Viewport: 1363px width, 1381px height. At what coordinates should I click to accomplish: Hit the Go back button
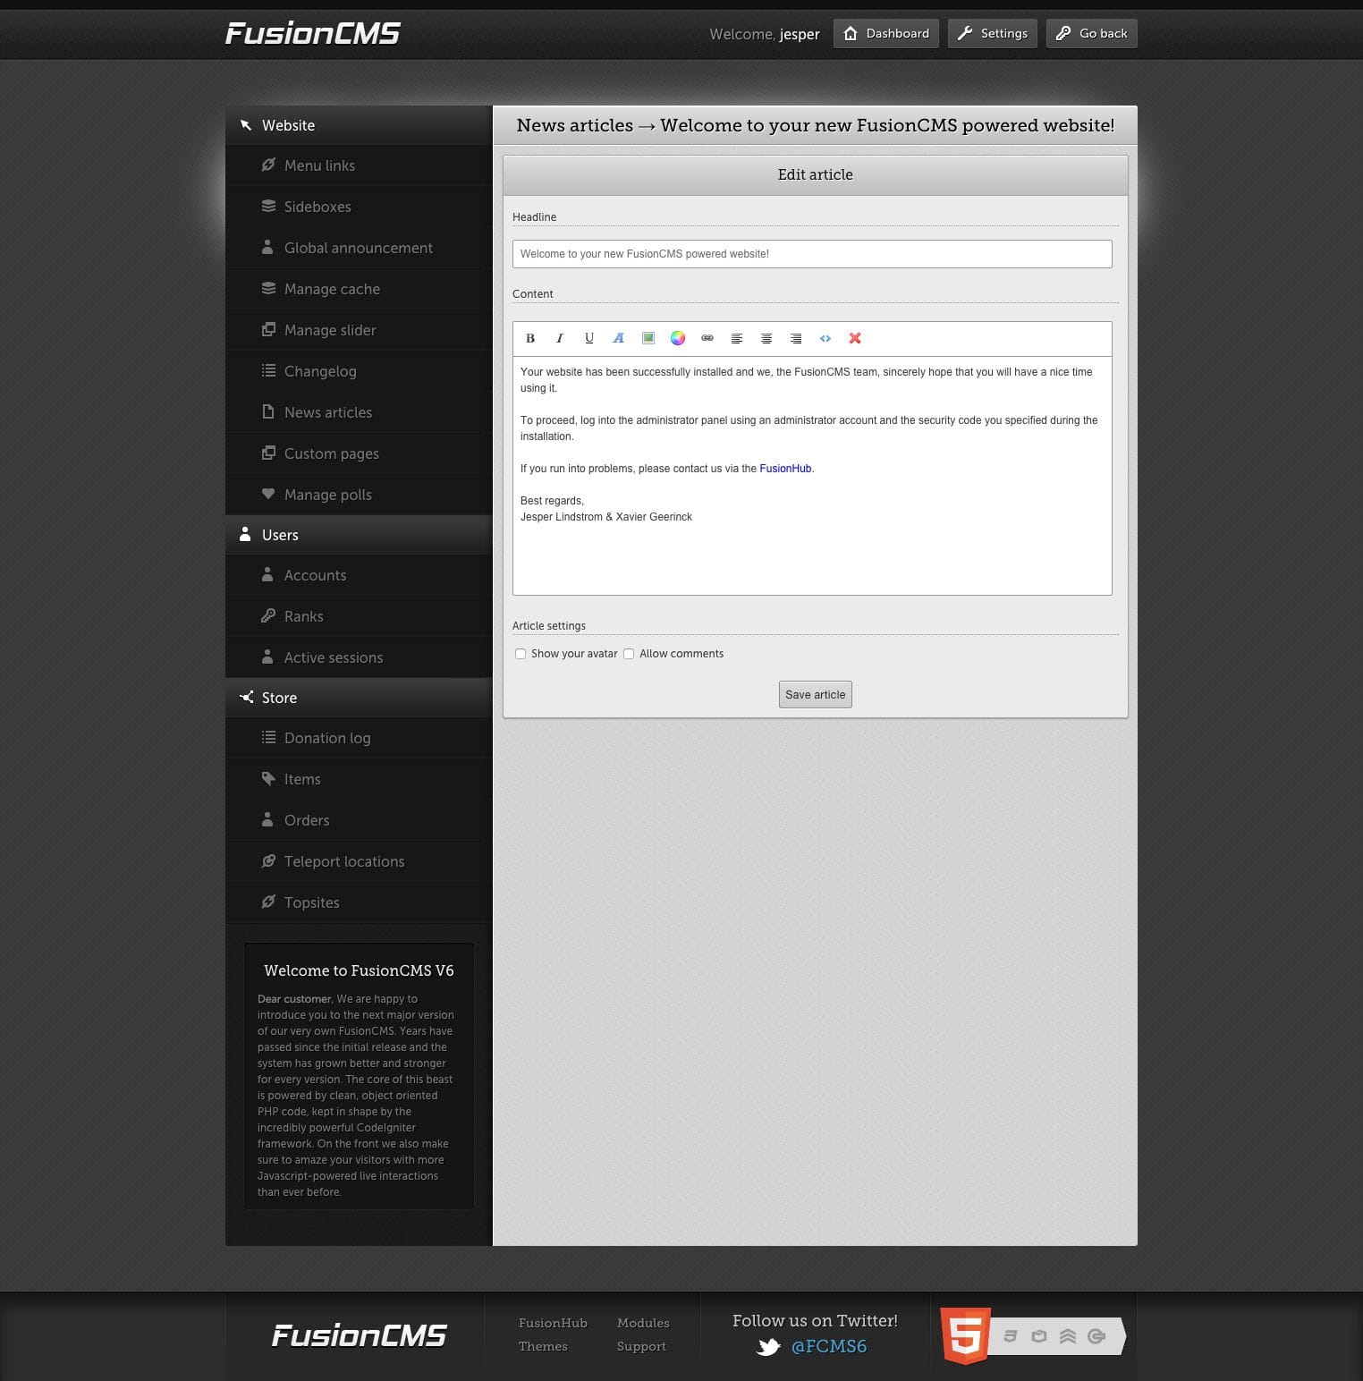pos(1092,33)
